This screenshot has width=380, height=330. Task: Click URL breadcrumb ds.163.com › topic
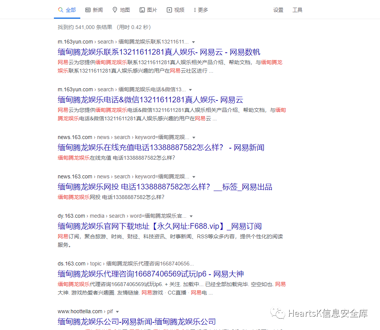click(125, 264)
